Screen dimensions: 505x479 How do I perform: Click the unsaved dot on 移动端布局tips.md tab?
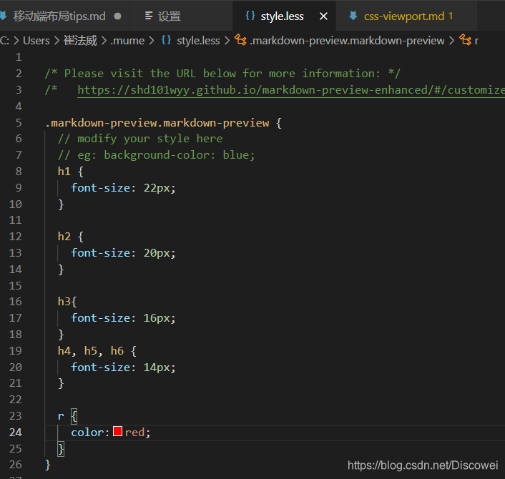click(x=118, y=16)
